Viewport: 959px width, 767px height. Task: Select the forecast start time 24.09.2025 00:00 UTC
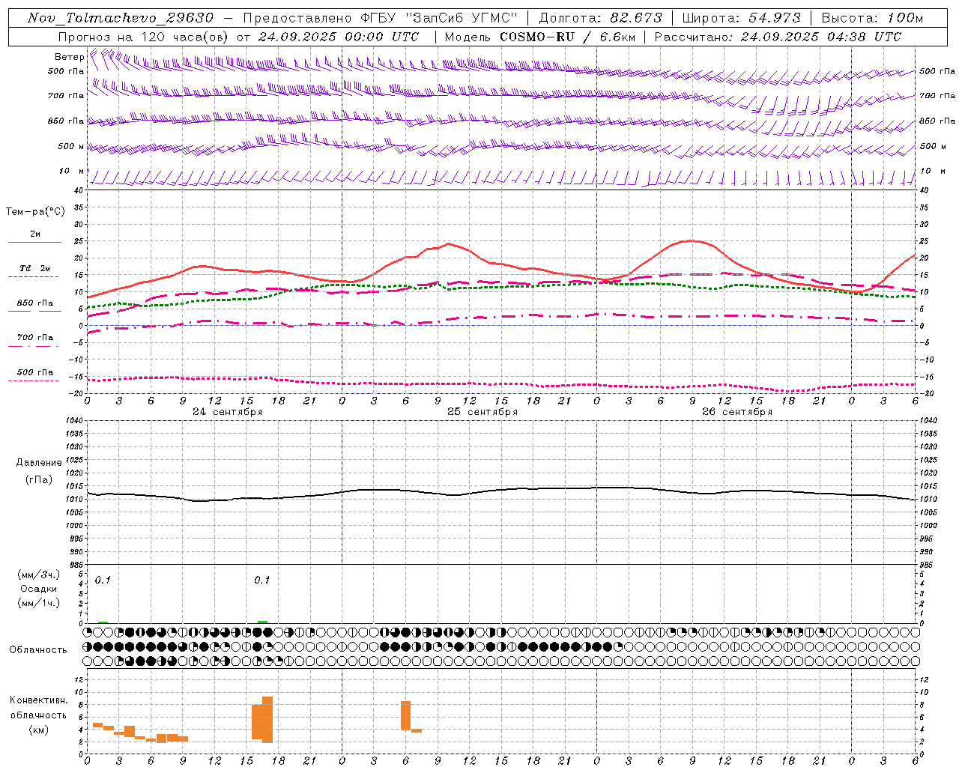[339, 37]
